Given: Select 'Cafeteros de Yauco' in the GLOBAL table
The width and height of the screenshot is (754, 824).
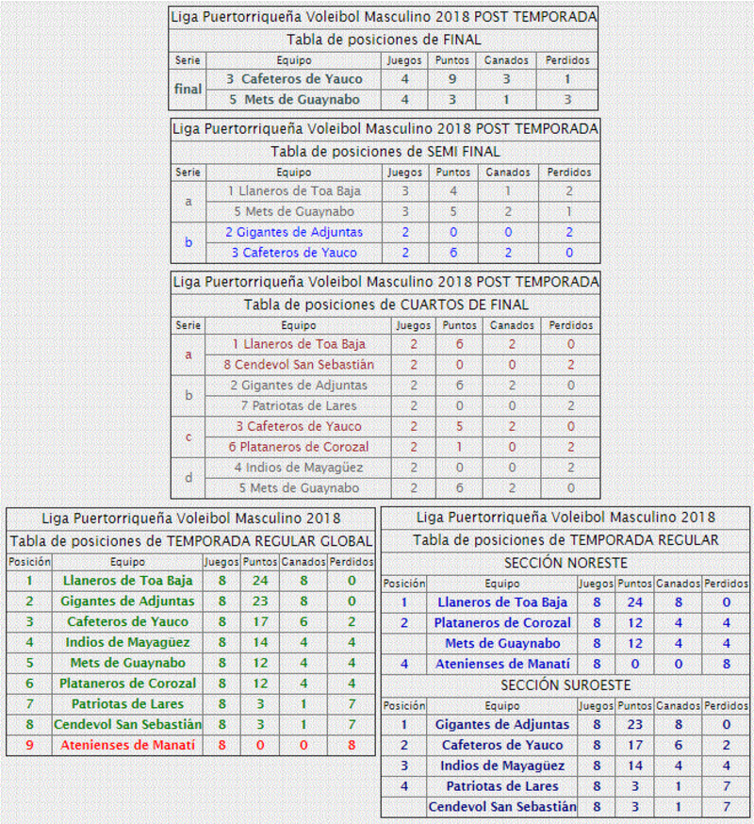Looking at the screenshot, I should [x=127, y=621].
